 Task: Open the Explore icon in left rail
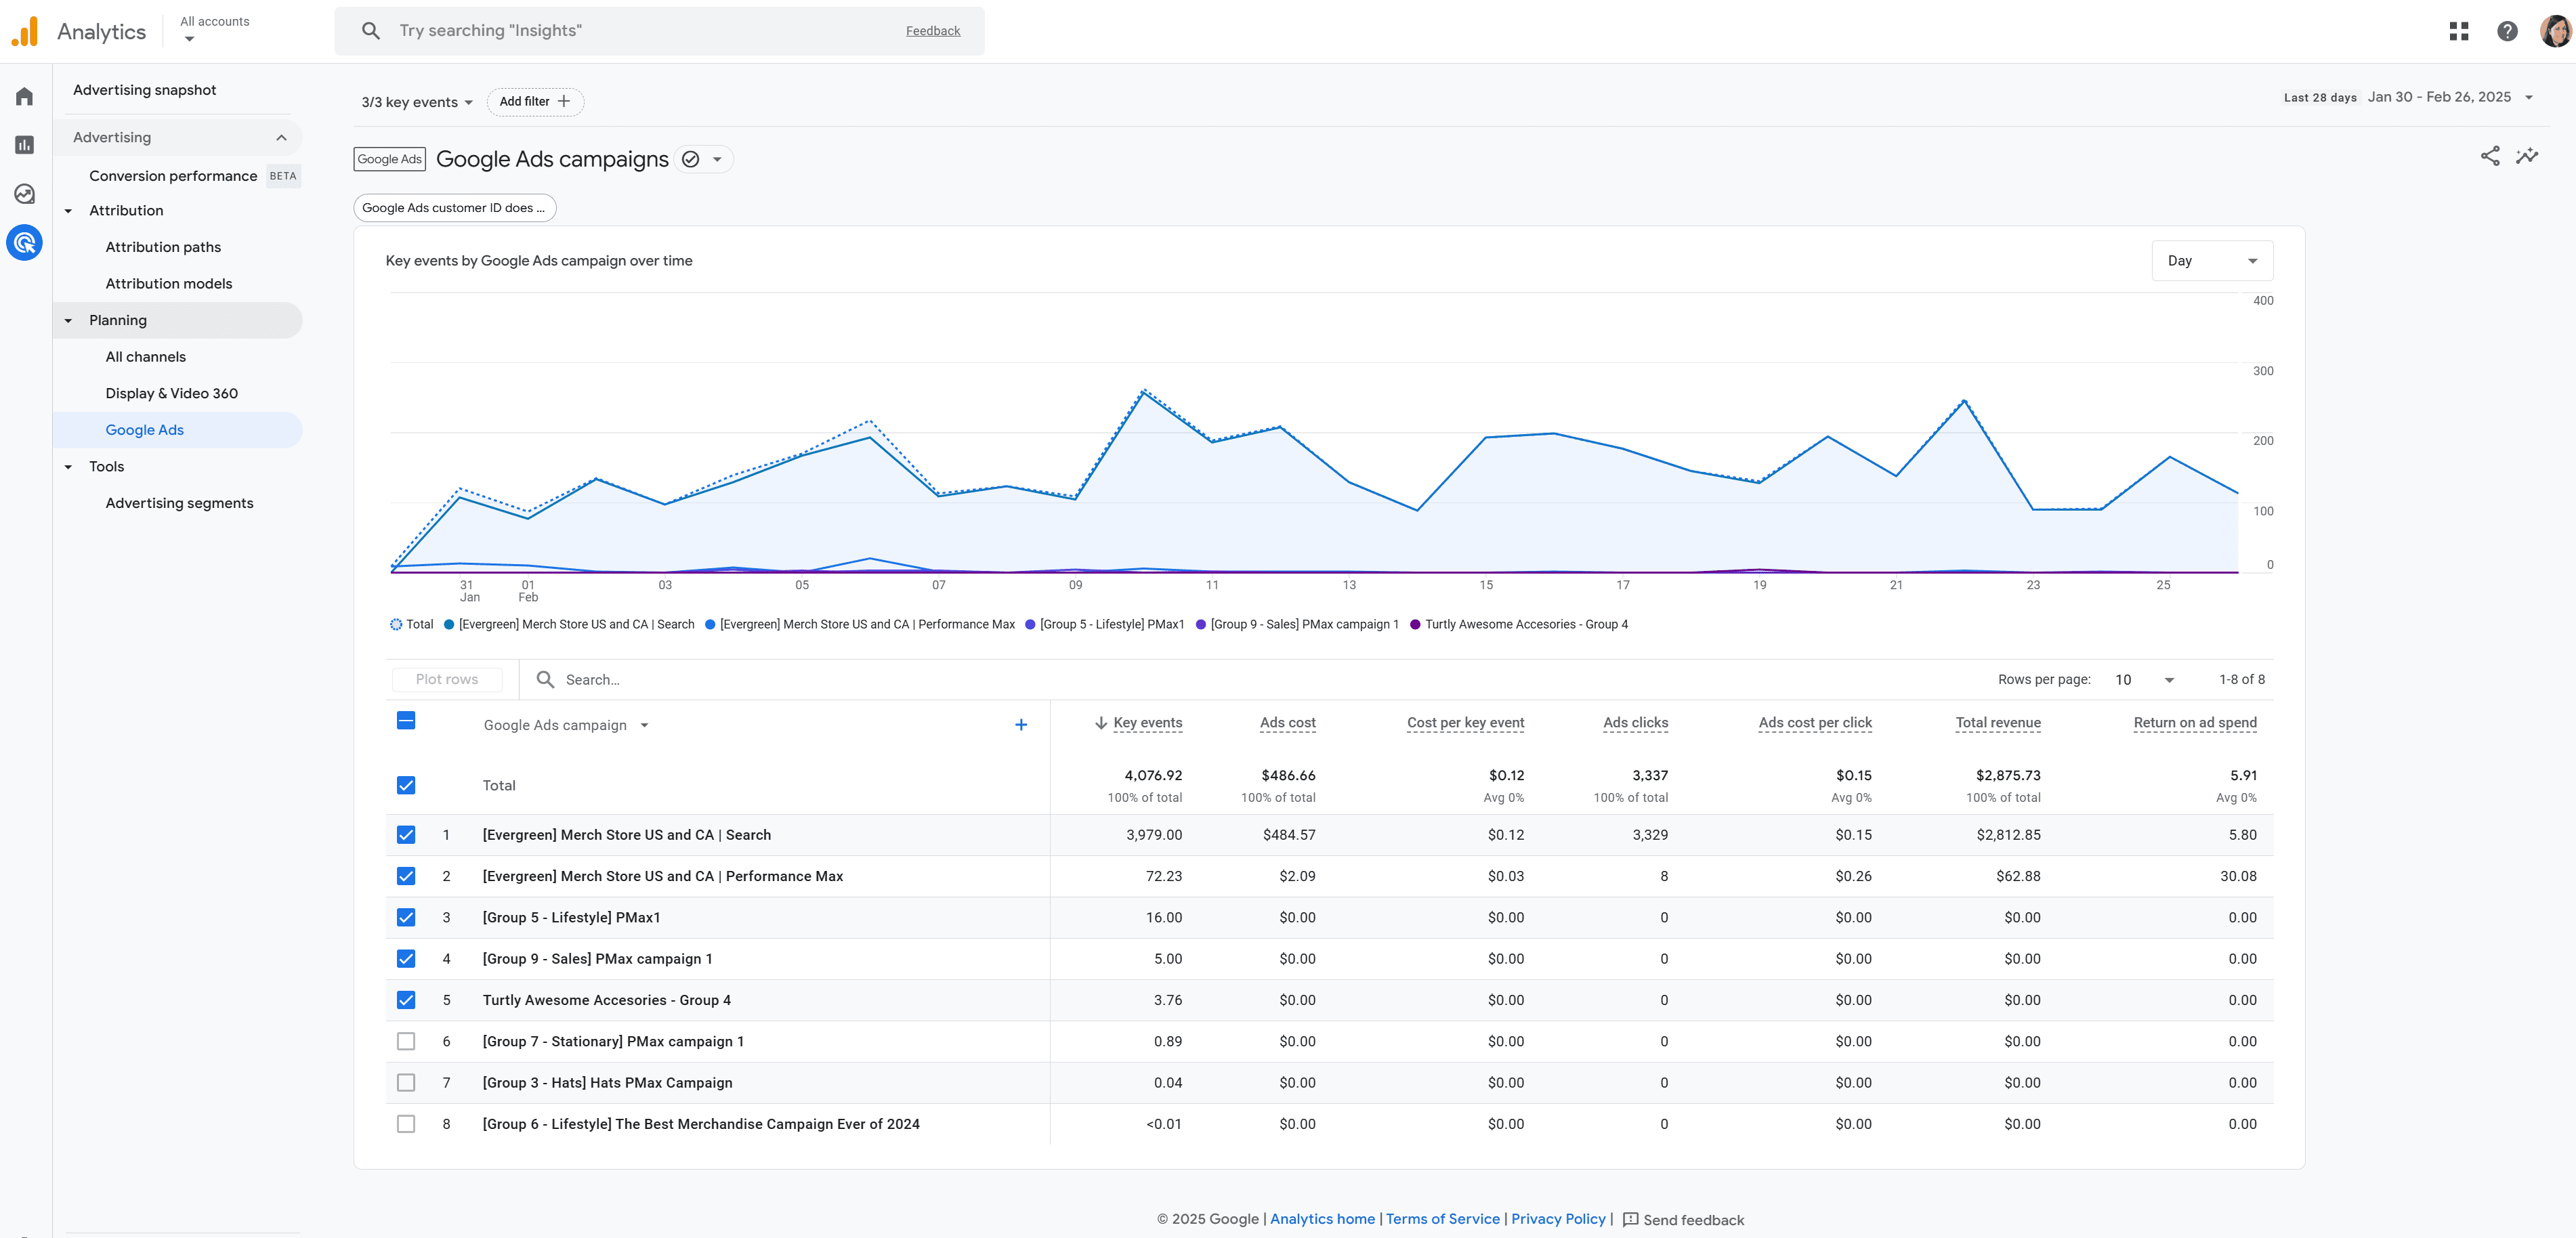[x=25, y=194]
